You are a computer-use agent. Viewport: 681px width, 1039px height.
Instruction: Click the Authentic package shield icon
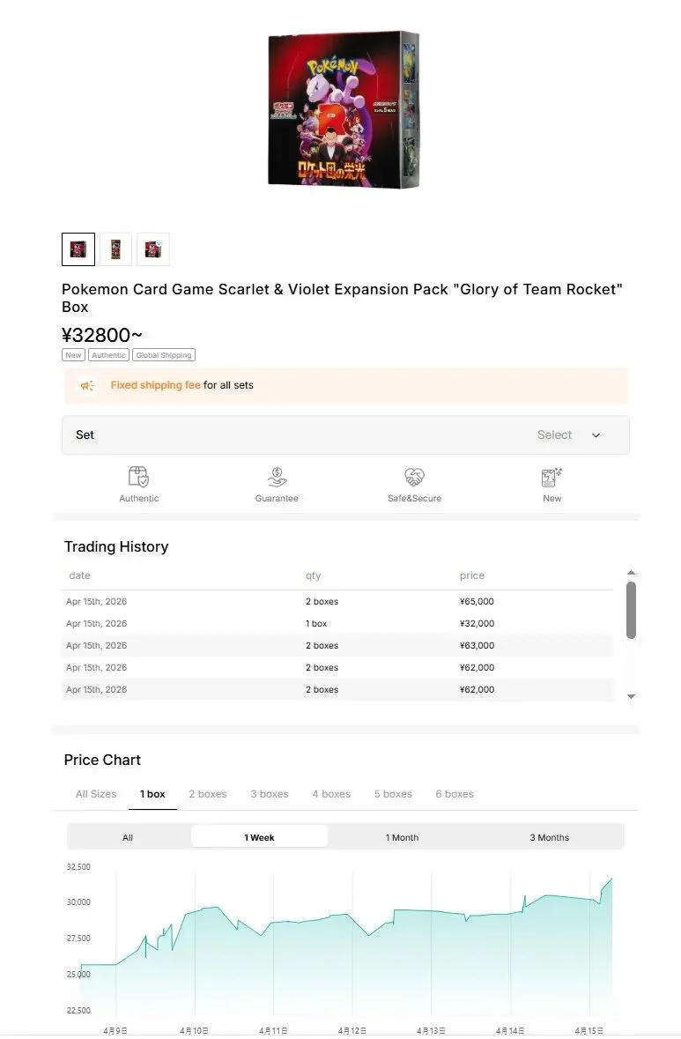pos(138,477)
